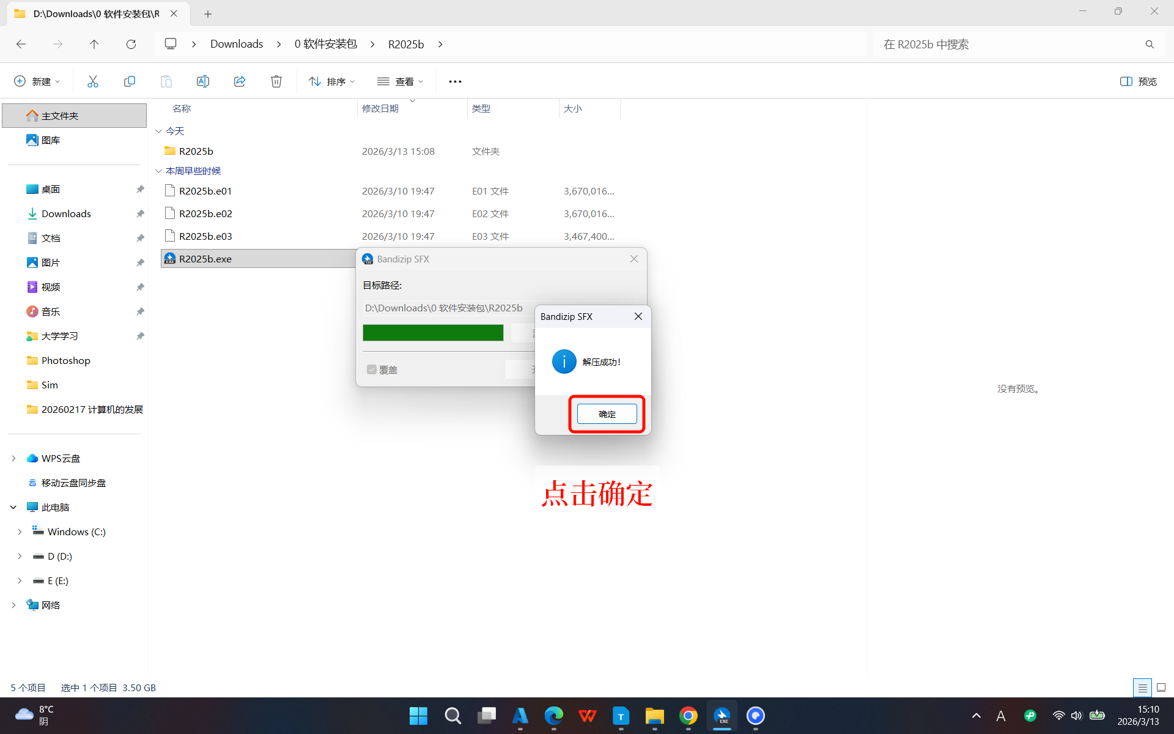1174x734 pixels.
Task: Open the 新建 new item menu
Action: [37, 81]
